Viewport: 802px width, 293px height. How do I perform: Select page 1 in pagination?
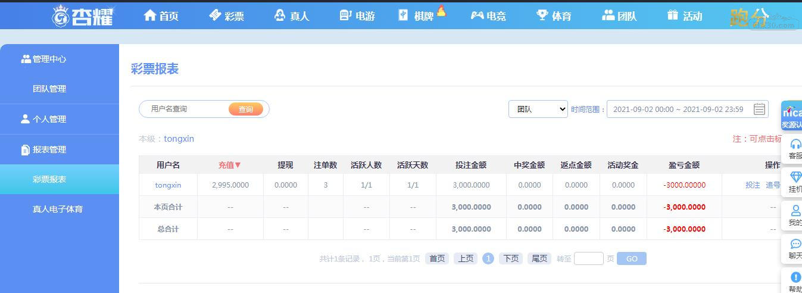click(488, 258)
